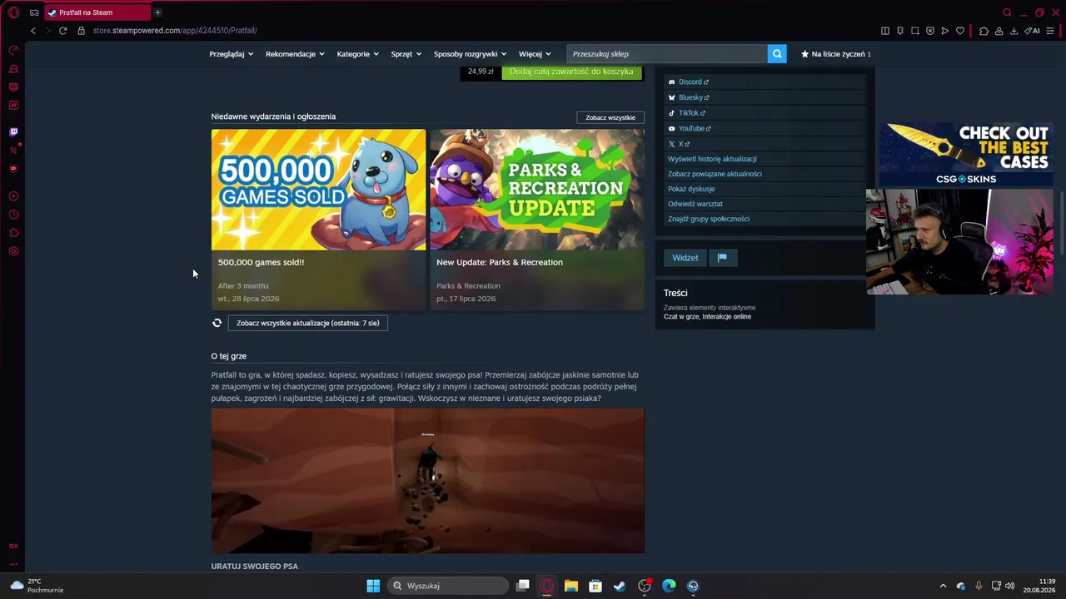This screenshot has width=1066, height=599.
Task: Click Dodaj całą zawartość do koszyka
Action: click(571, 72)
